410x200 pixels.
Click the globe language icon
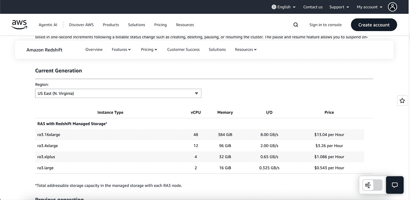[274, 7]
